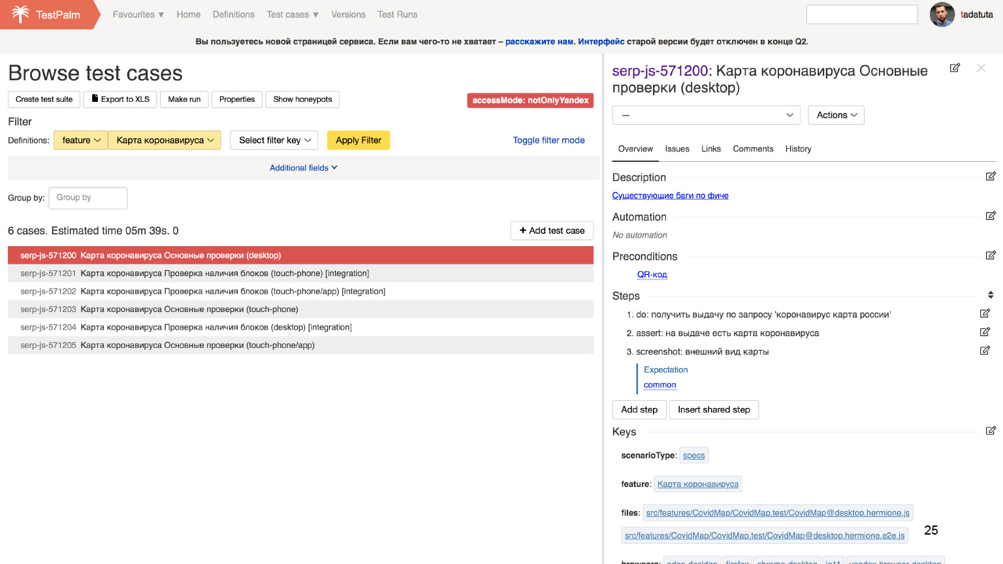The height and width of the screenshot is (564, 1003).
Task: Open the Select filter key dropdown
Action: point(274,140)
